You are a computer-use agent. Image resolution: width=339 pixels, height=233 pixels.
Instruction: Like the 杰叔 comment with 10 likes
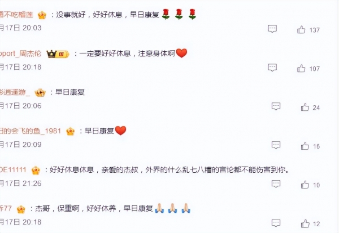tap(305, 185)
